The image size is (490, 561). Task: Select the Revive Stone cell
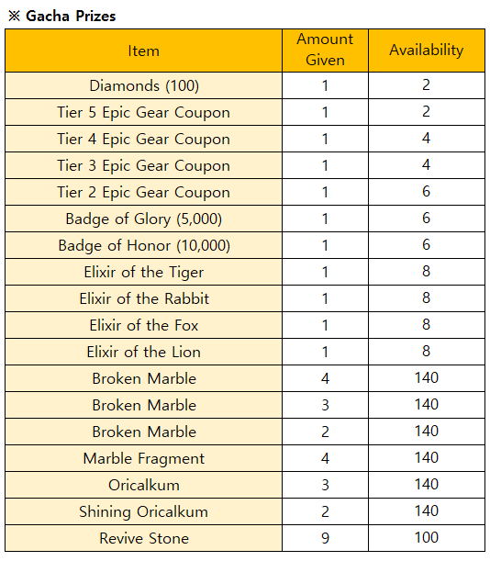click(x=143, y=538)
